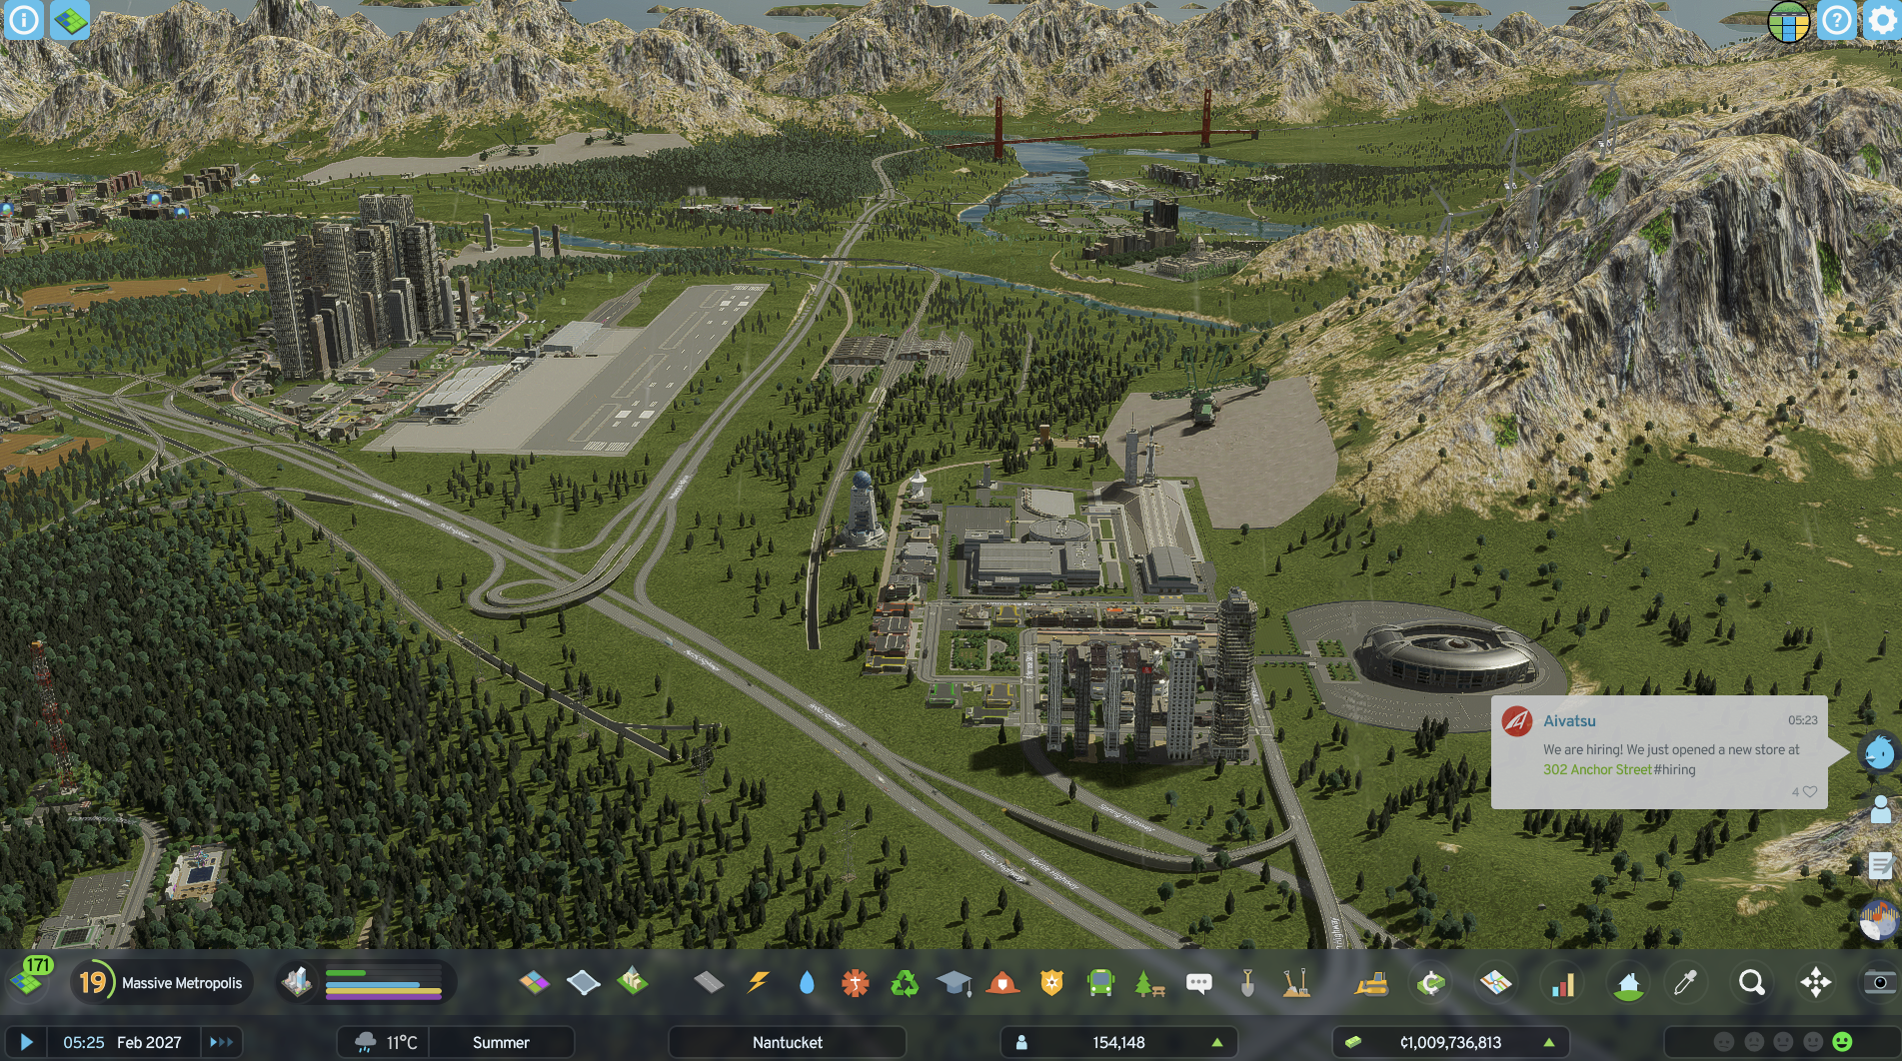Toggle the Chirper feed icon
1902x1061 pixels.
pyautogui.click(x=1879, y=752)
